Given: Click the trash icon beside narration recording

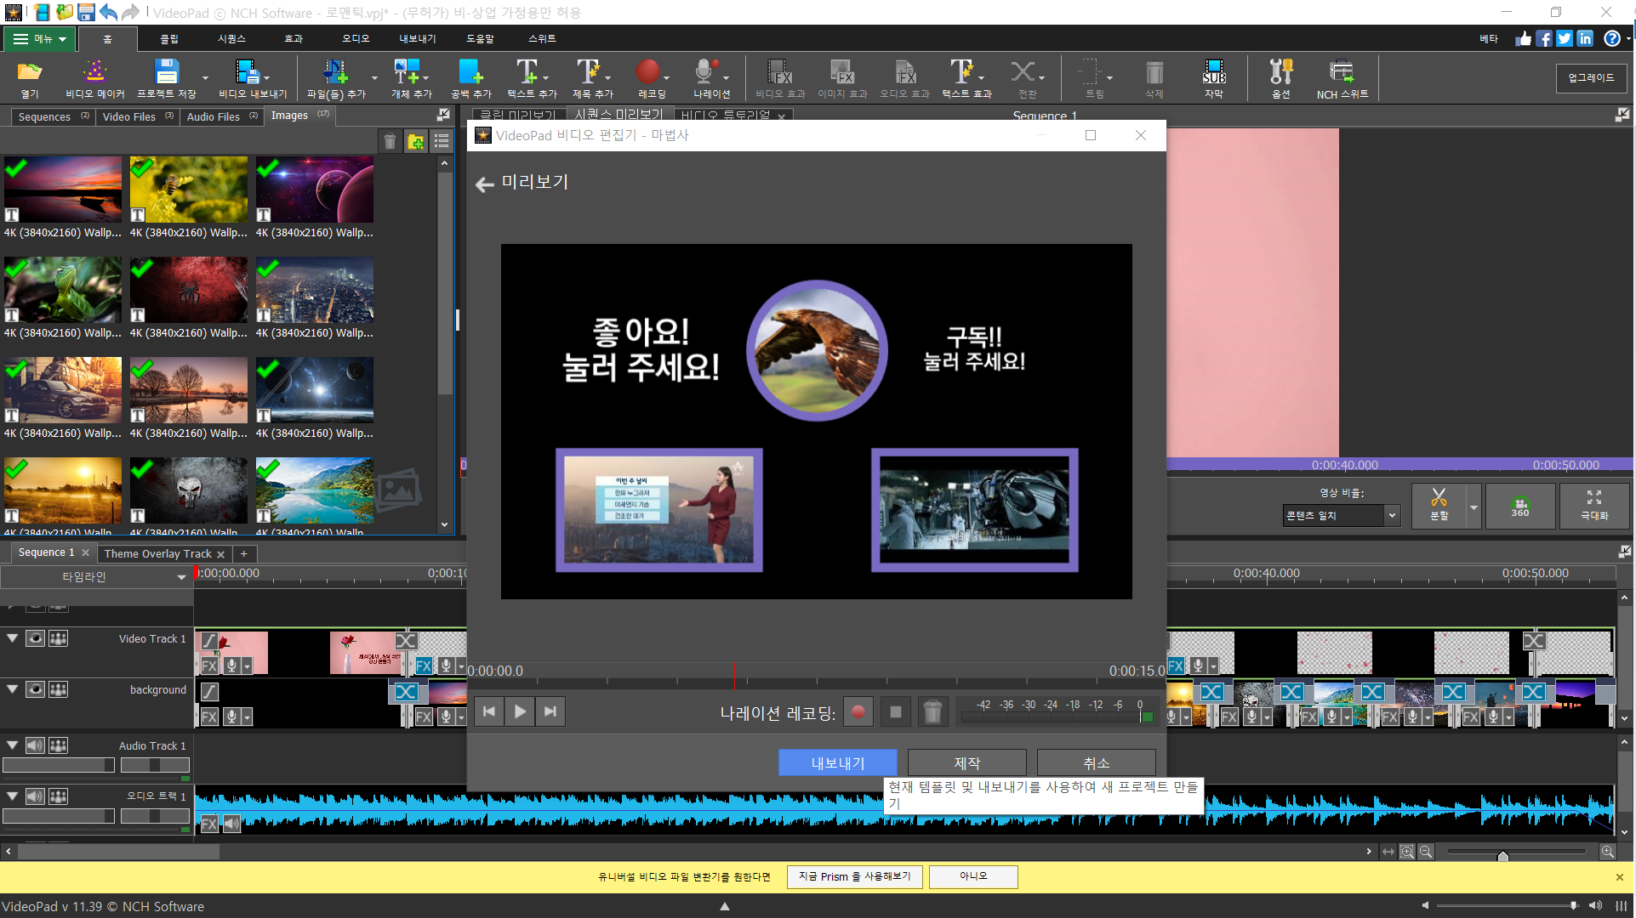Looking at the screenshot, I should [x=932, y=712].
